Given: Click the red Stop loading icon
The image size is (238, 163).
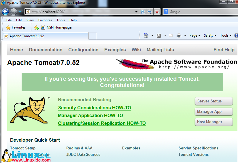Looking at the screenshot, I should [x=157, y=12].
